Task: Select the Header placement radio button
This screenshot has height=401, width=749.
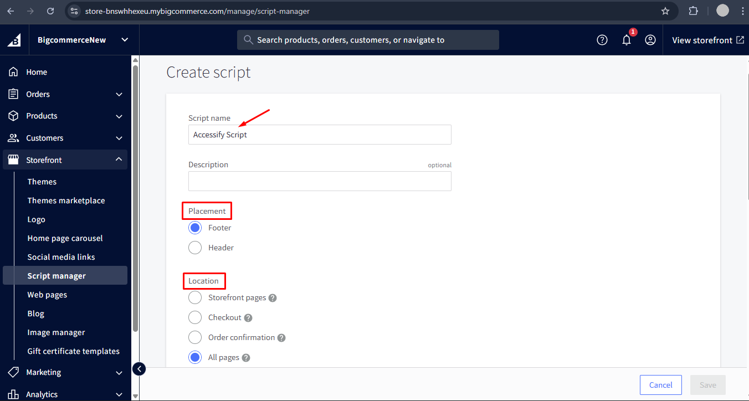Action: 194,247
